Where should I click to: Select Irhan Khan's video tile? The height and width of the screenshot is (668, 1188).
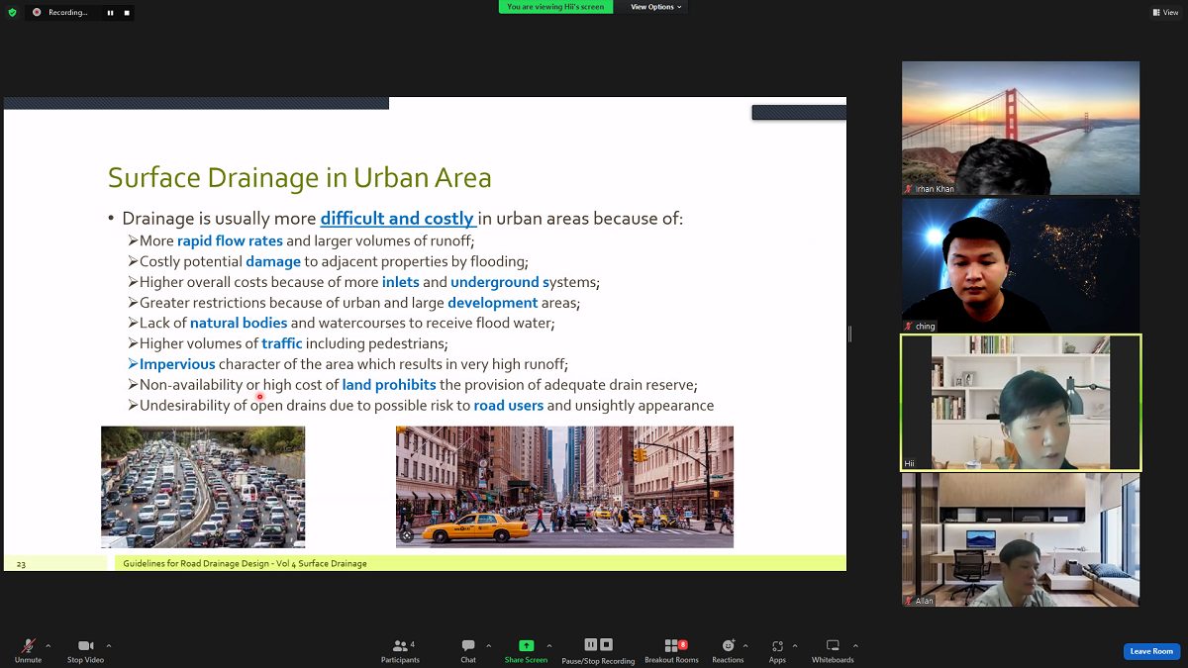[x=1021, y=128]
